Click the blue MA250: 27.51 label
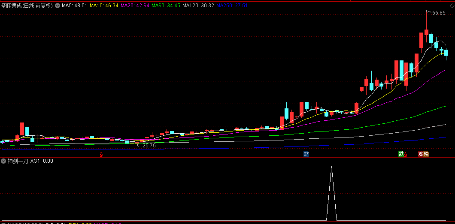 pyautogui.click(x=232, y=6)
